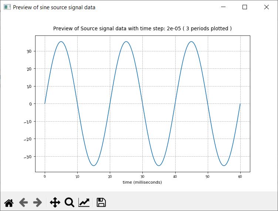Close the sine source preview window
The image size is (278, 211).
266,7
